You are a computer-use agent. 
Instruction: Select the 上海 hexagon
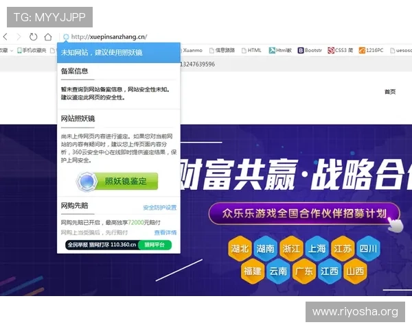pos(317,248)
